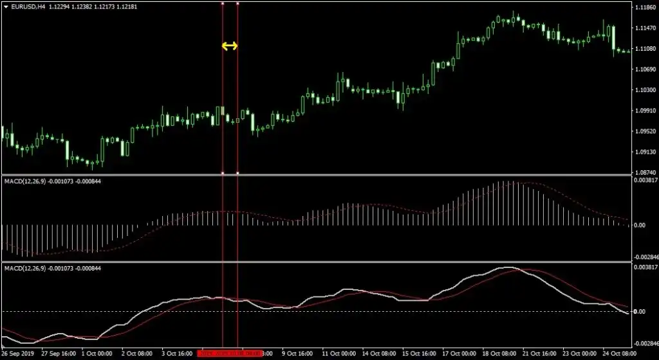
Task: Select top handle of right red vertical line
Action: [238, 3]
